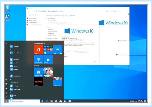Open Control Panel Home link
The width and height of the screenshot is (152, 107).
pos(33,15)
